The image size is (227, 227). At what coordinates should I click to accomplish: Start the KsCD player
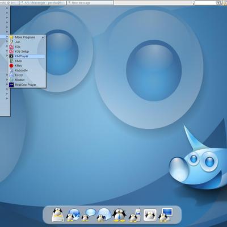coord(27,75)
